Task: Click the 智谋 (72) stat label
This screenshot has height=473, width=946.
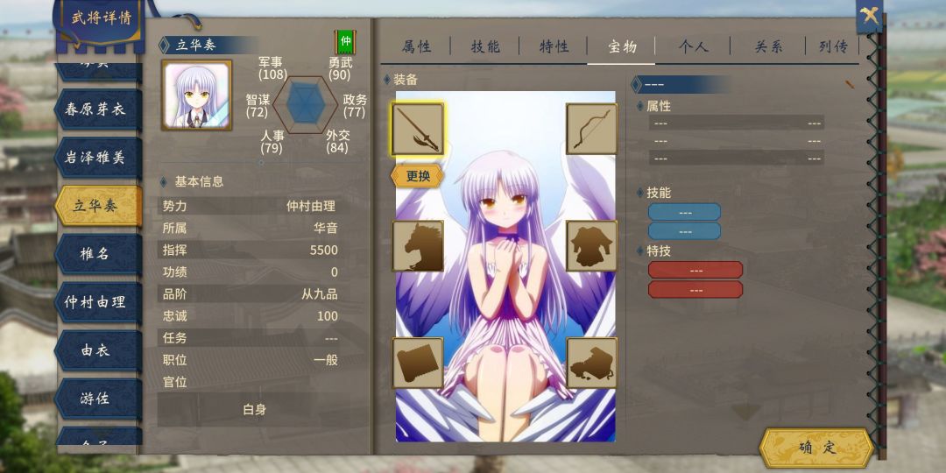Action: tap(258, 106)
